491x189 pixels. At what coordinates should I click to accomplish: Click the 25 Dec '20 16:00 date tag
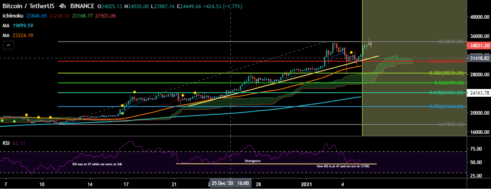pyautogui.click(x=230, y=183)
